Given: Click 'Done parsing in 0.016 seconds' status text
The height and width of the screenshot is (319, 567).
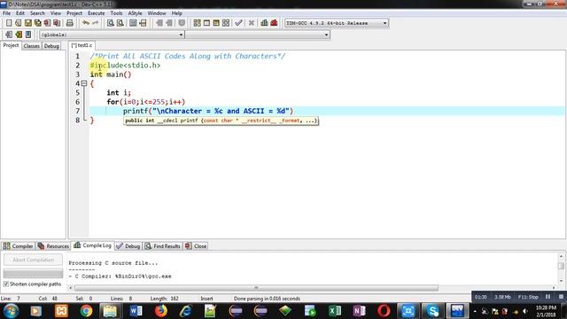Looking at the screenshot, I should [x=267, y=299].
